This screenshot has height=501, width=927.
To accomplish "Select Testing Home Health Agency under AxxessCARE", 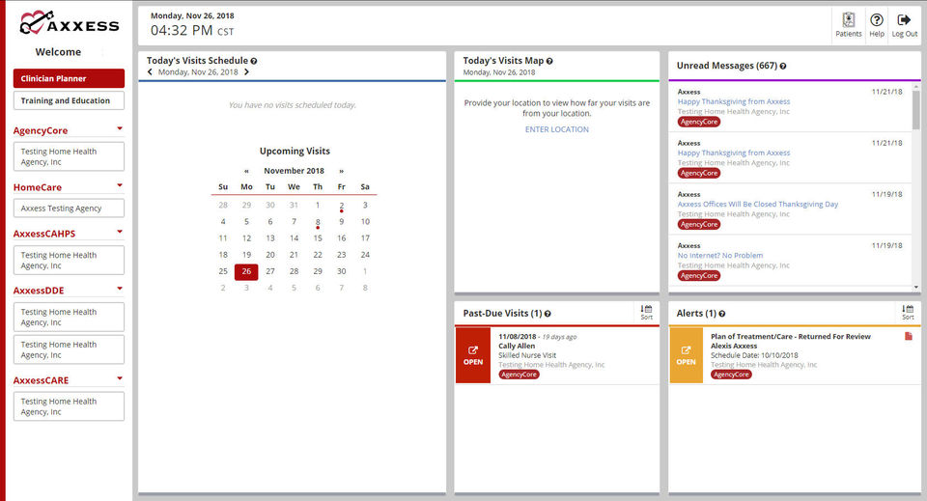I will [x=70, y=406].
